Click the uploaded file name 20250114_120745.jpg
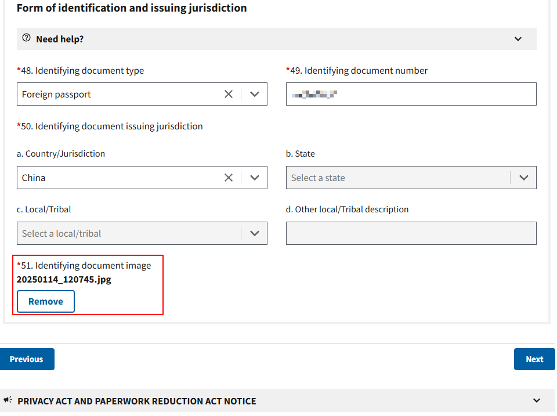This screenshot has width=557, height=416. coord(64,280)
